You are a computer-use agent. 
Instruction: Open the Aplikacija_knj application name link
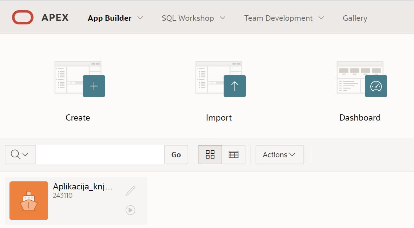coord(83,186)
